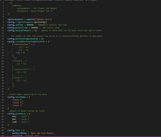Click on Config.jobTime = 900000 line
Viewport: 161px width, 137px height.
(x=21, y=25)
